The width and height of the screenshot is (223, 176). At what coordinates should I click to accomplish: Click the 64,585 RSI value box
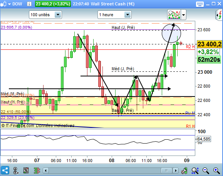[x=204, y=139]
